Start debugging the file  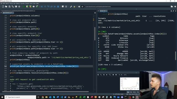[x=42, y=7]
